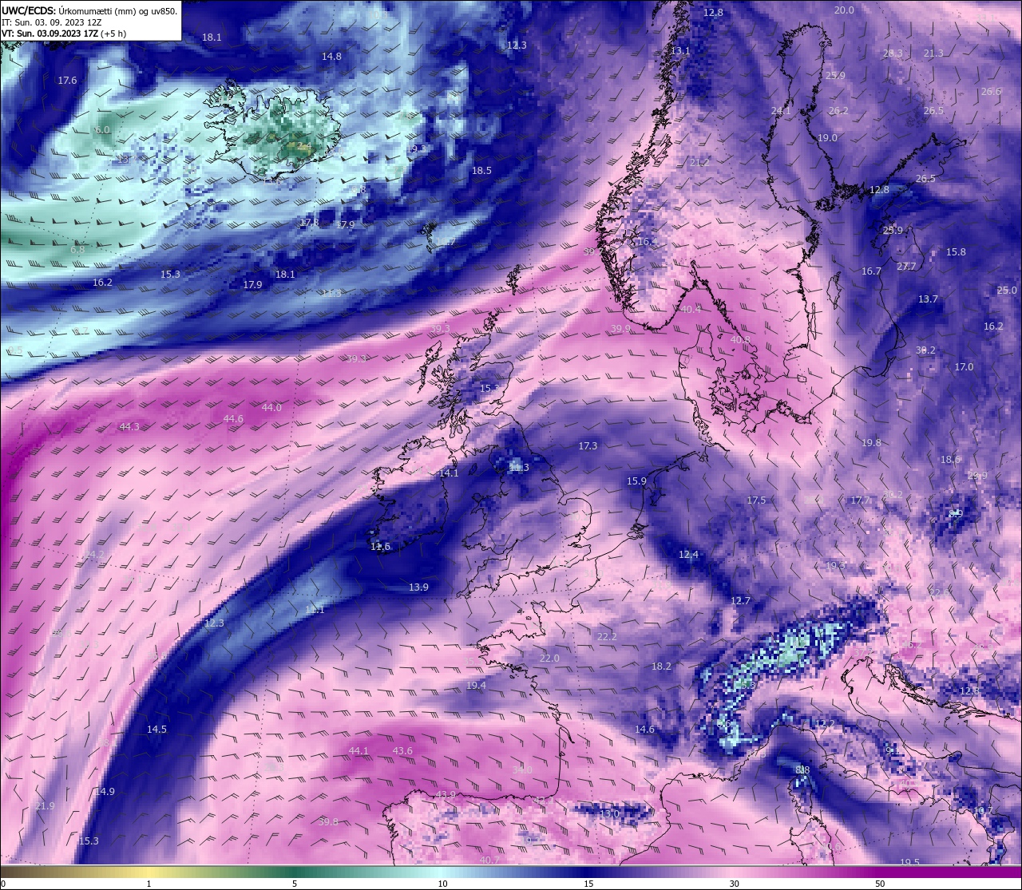This screenshot has height=890, width=1022.
Task: Click the map value 15.9
Action: click(x=636, y=481)
